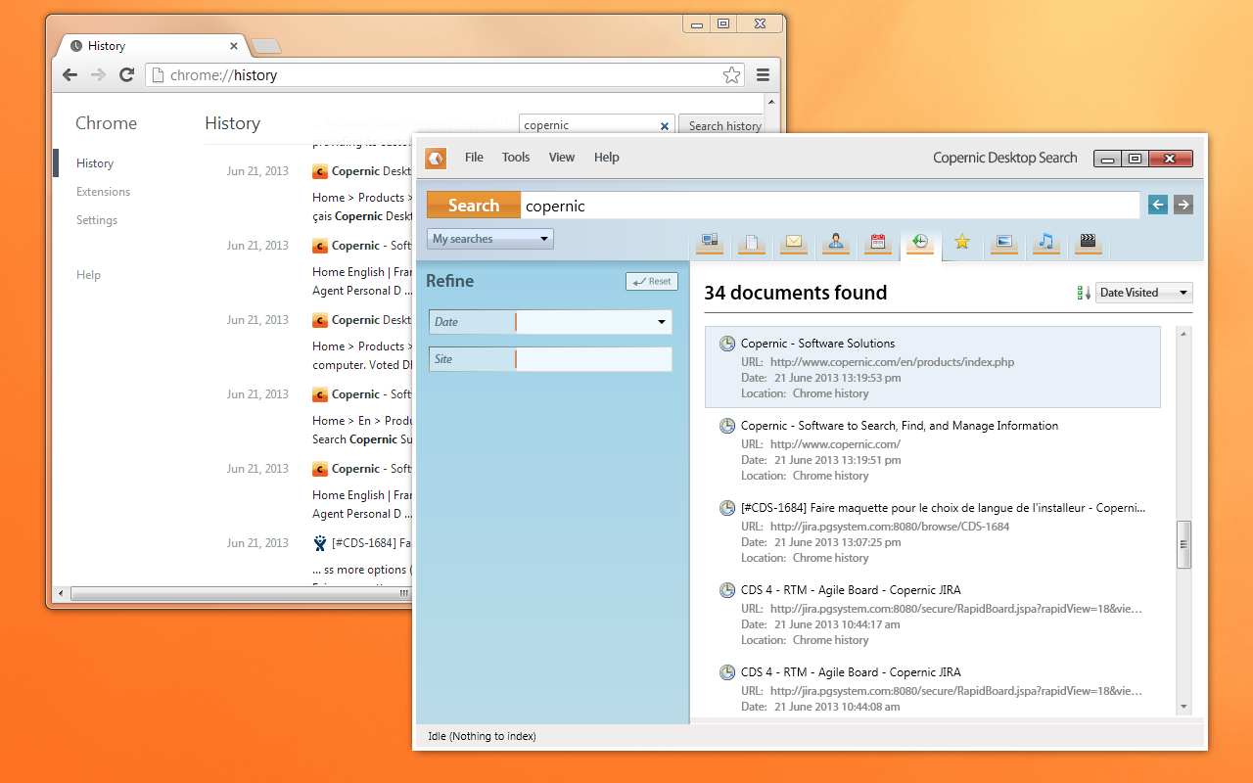Click Chrome horizontal scrollbar thumb
Image resolution: width=1253 pixels, height=783 pixels.
(240, 593)
